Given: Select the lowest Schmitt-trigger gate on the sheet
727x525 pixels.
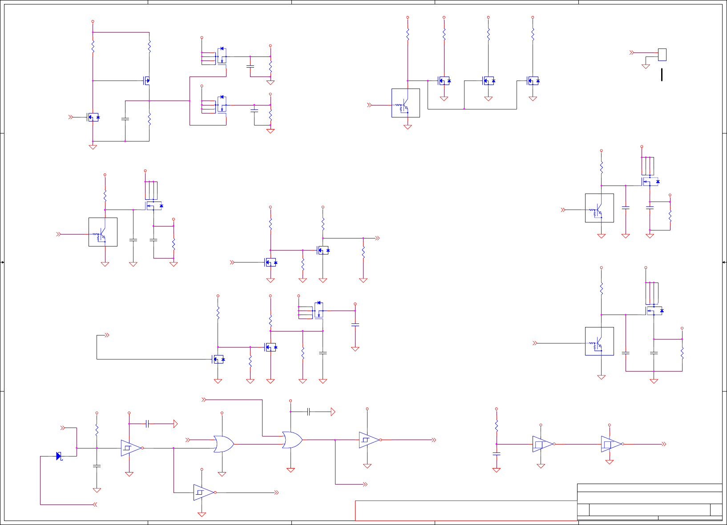Looking at the screenshot, I should 205,493.
